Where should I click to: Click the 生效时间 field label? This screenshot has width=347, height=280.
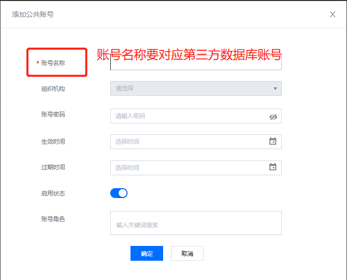coord(53,142)
